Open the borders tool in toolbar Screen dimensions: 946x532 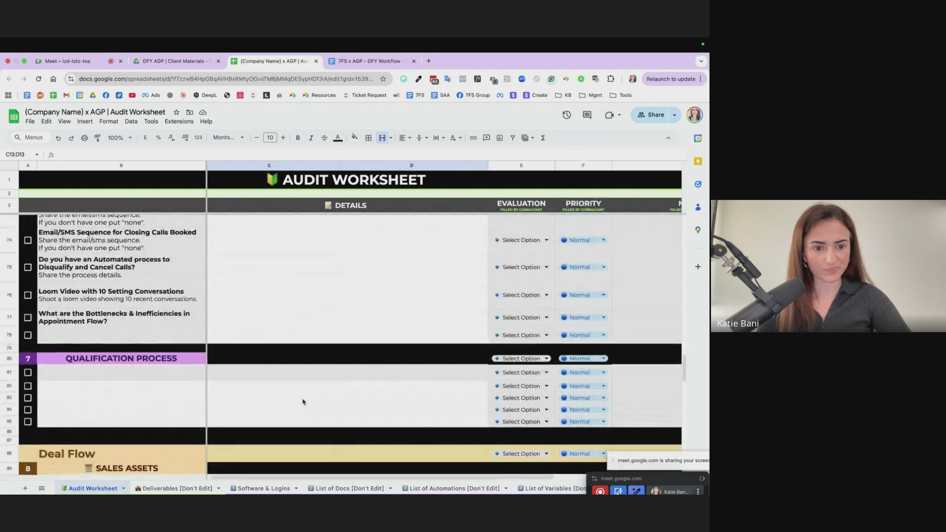(x=368, y=138)
